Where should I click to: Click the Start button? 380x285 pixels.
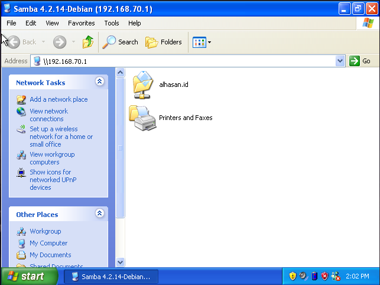[29, 276]
